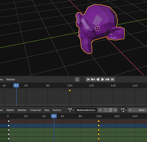This screenshot has width=147, height=142.
Task: Select frame 0 keyframe in the blue channel row
Action: click(9, 126)
